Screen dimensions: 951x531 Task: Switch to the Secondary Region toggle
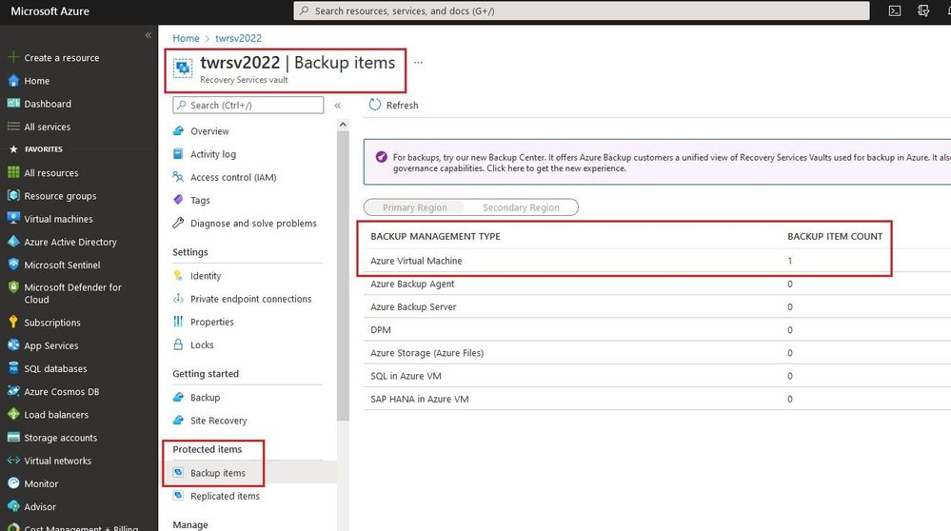(521, 207)
